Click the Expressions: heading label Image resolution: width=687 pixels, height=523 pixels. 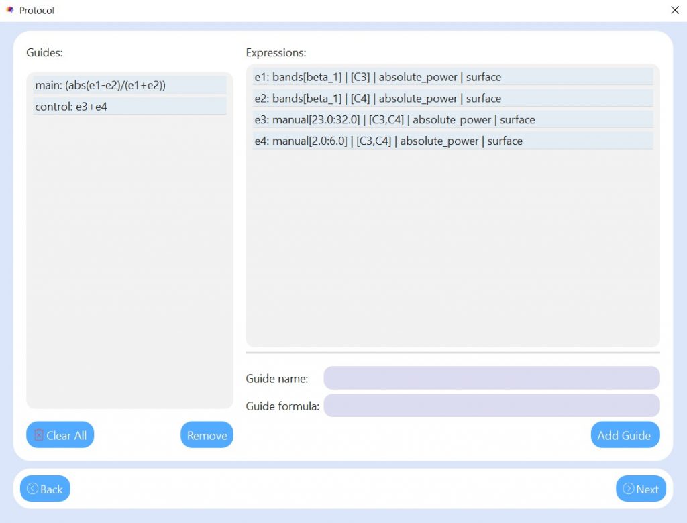[276, 52]
